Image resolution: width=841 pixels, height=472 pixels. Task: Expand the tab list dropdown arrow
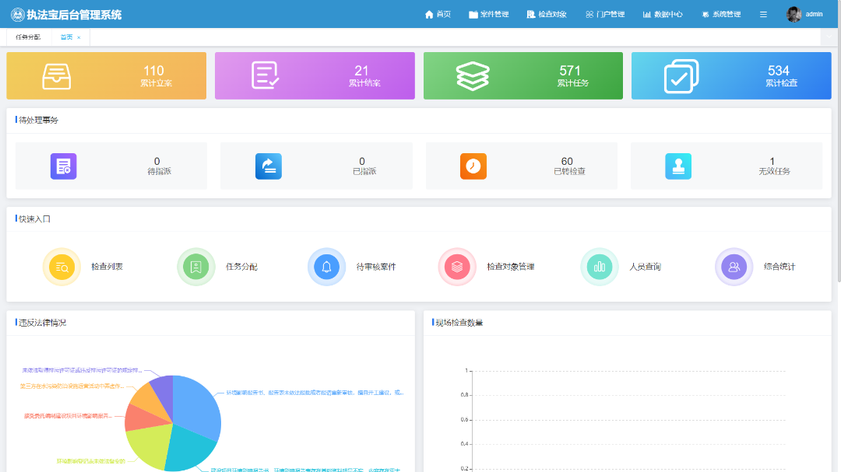pos(829,37)
